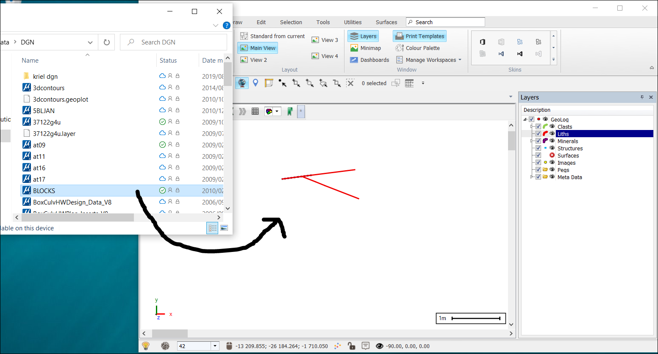Open the Manage Workspaces dropdown
The width and height of the screenshot is (658, 354).
point(460,60)
